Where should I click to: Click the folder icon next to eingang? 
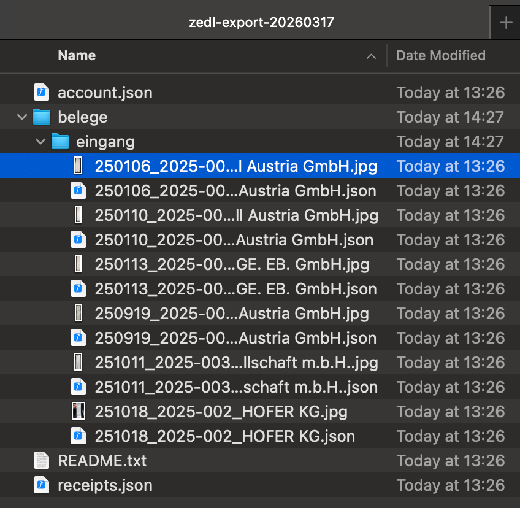click(x=59, y=141)
